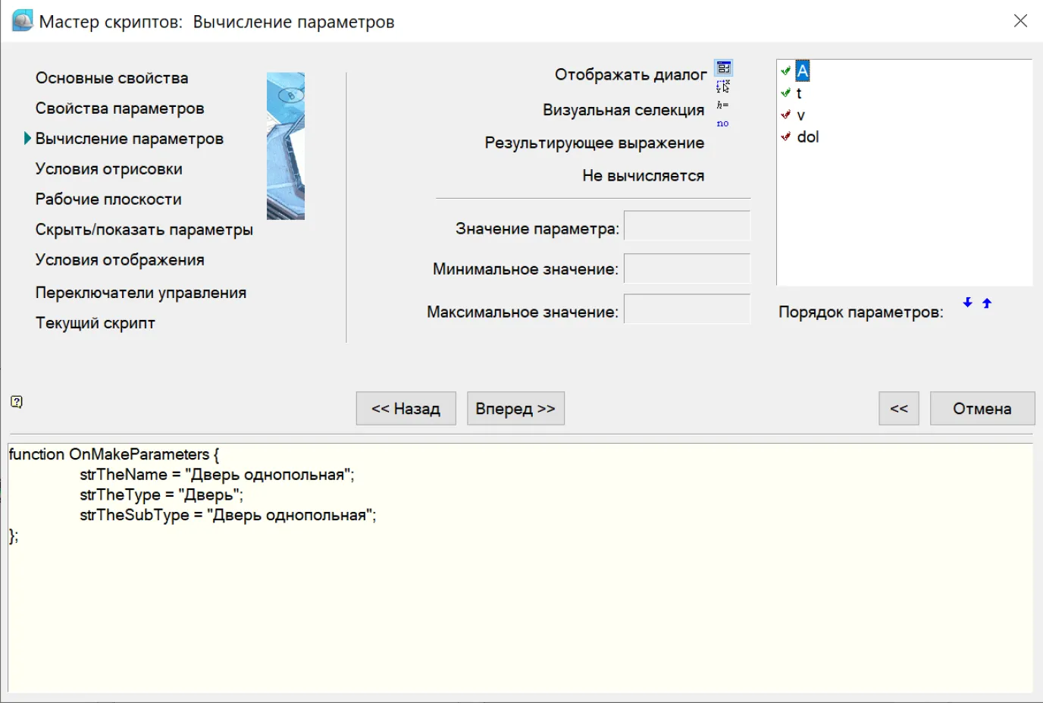Viewport: 1043px width, 703px height.
Task: Move parameter down with blue down arrow
Action: coord(967,303)
